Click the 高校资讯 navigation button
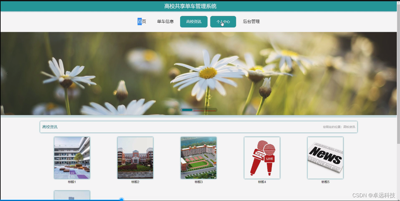The width and height of the screenshot is (400, 201). 194,22
